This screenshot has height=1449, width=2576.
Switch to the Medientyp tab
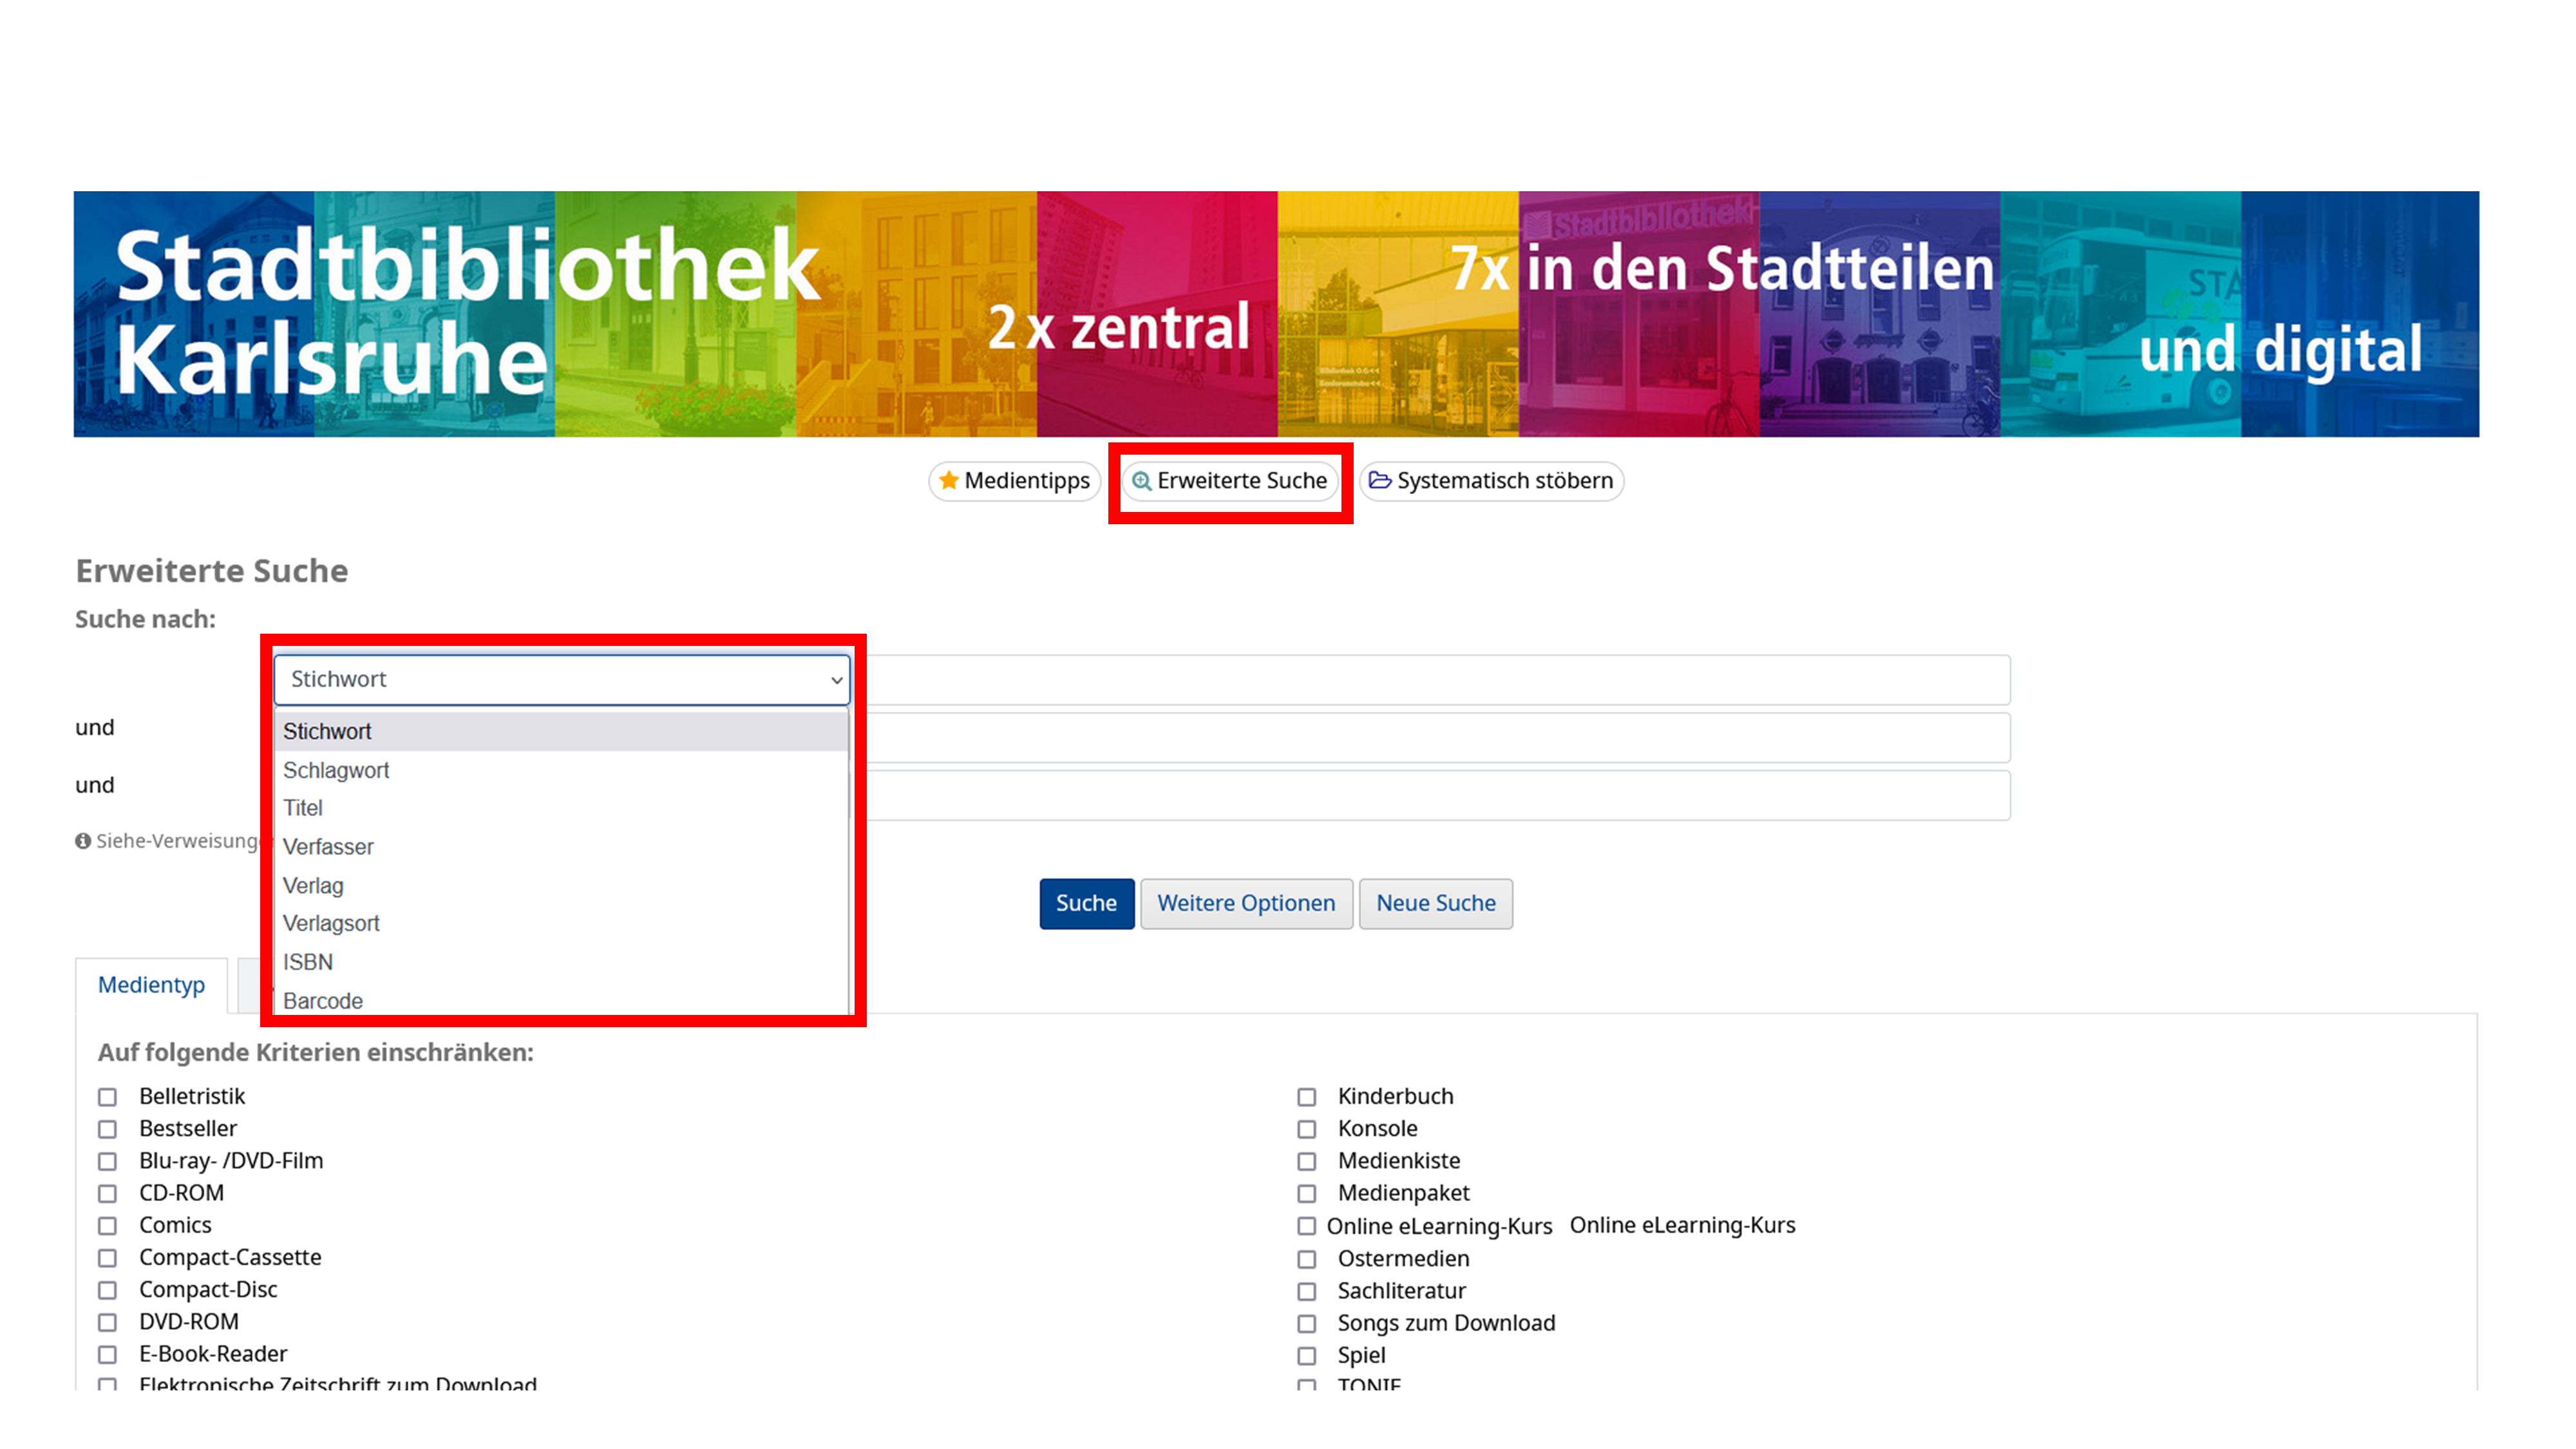pos(151,985)
